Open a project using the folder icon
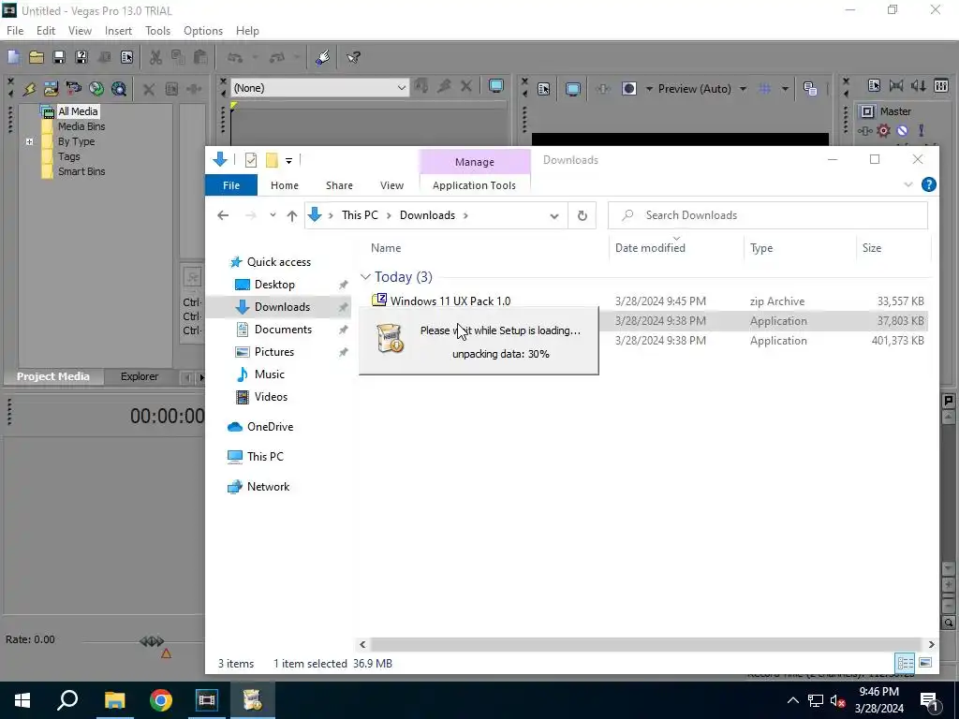959x719 pixels. tap(37, 57)
